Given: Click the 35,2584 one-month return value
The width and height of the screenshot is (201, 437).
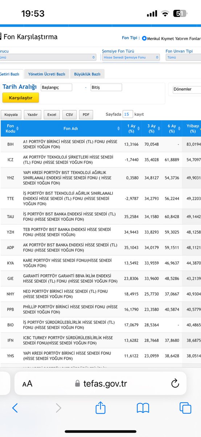Looking at the screenshot, I should click(x=131, y=216).
